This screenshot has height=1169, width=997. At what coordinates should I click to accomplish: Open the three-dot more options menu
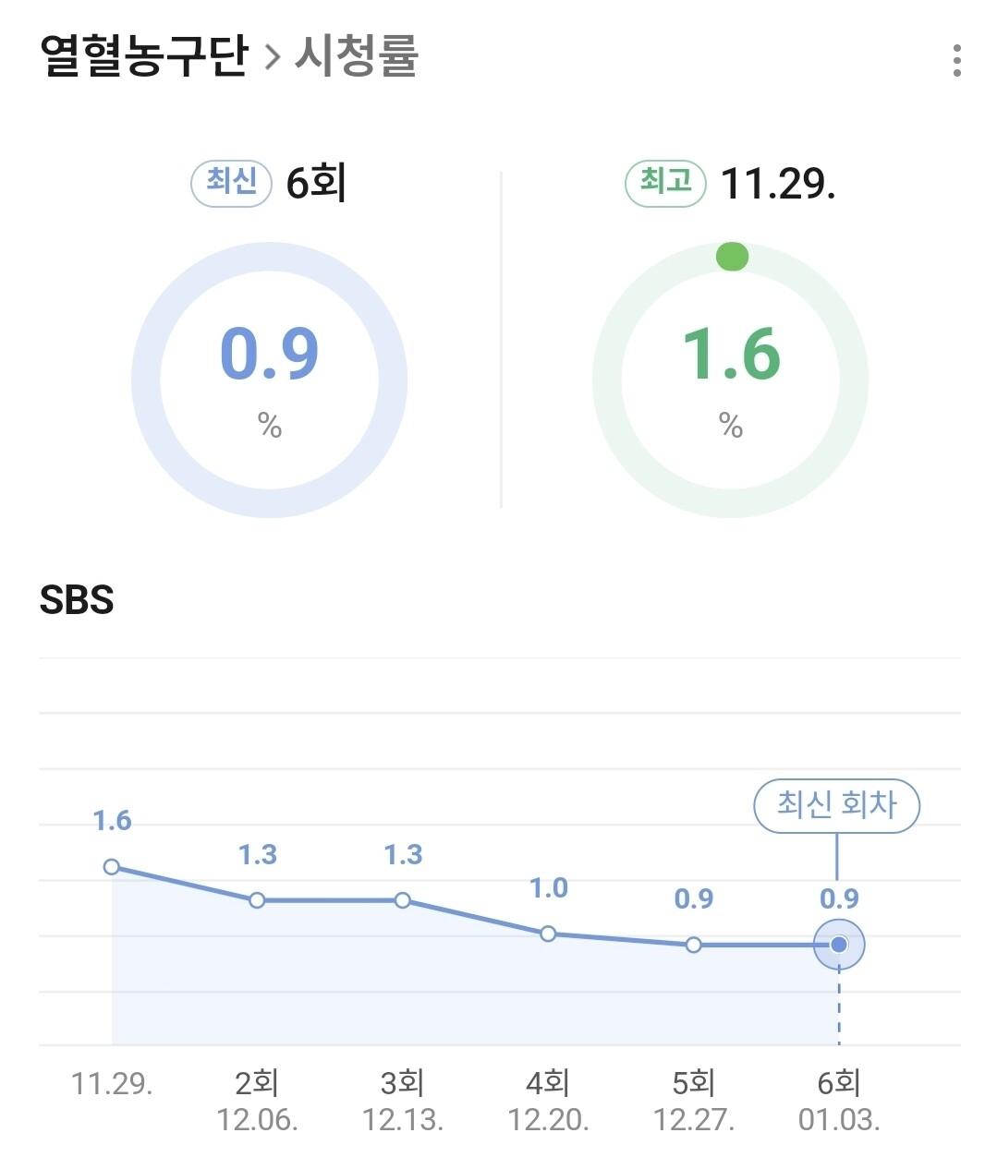click(x=956, y=61)
